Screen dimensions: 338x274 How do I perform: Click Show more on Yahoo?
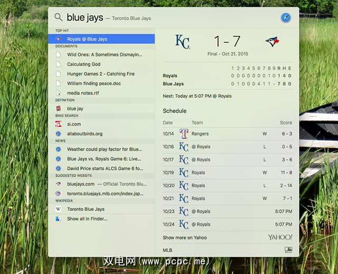[x=185, y=238]
